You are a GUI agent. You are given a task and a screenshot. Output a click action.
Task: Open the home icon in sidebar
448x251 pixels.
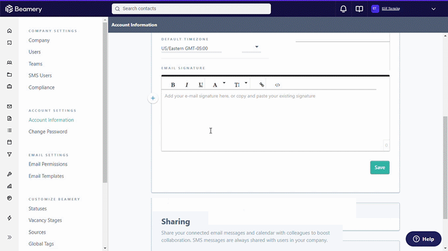point(10,31)
